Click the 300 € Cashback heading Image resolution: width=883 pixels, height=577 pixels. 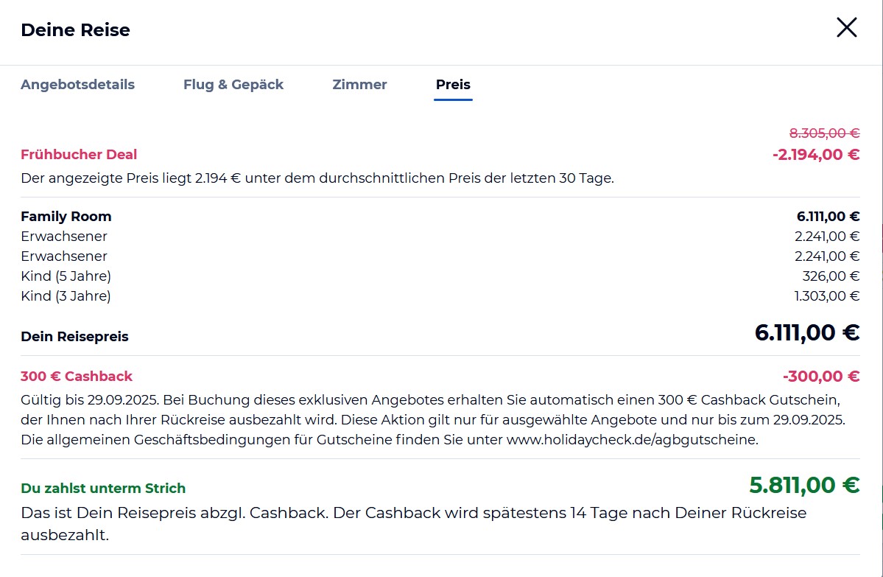[x=77, y=377]
